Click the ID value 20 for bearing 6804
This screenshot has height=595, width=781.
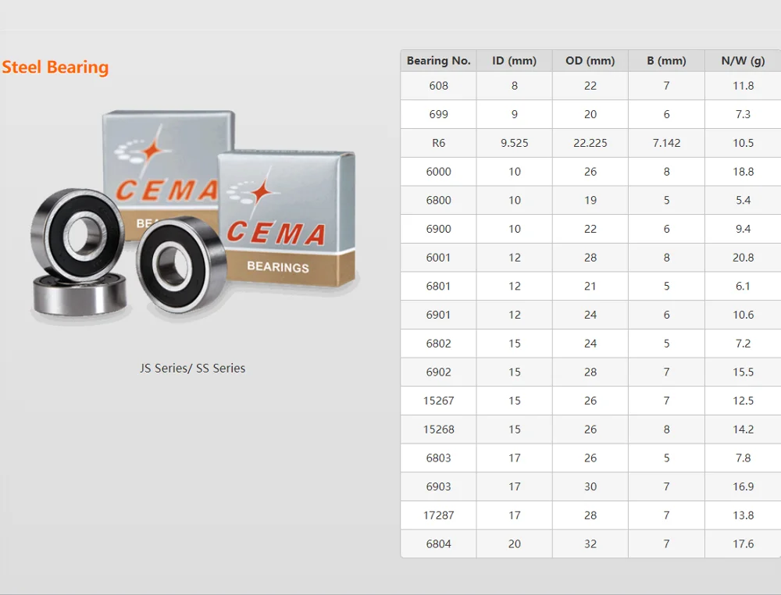(514, 543)
